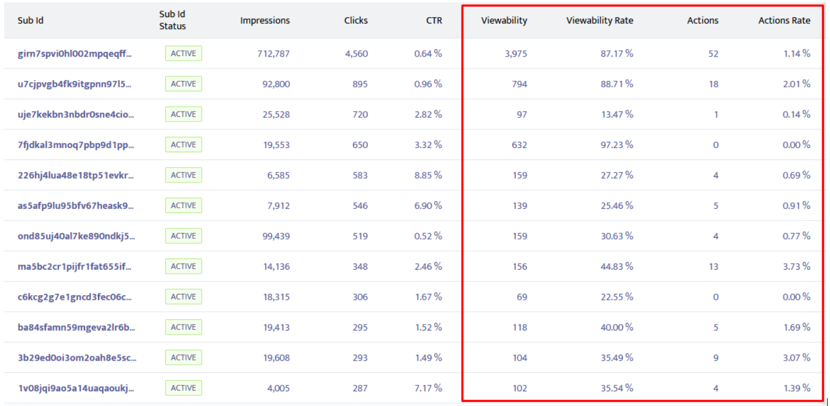This screenshot has height=406, width=830.
Task: Click the 226hj4lua48e18tp51evkr sub id
Action: (75, 175)
